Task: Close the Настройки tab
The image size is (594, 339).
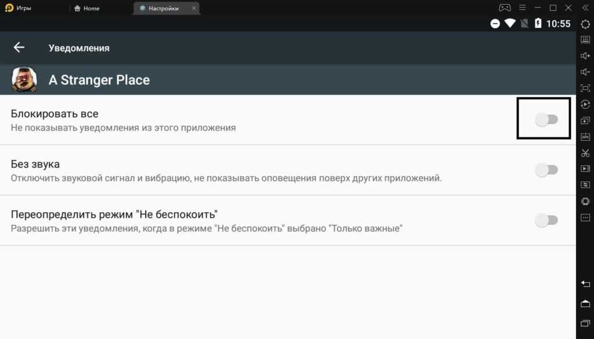Action: coord(194,9)
